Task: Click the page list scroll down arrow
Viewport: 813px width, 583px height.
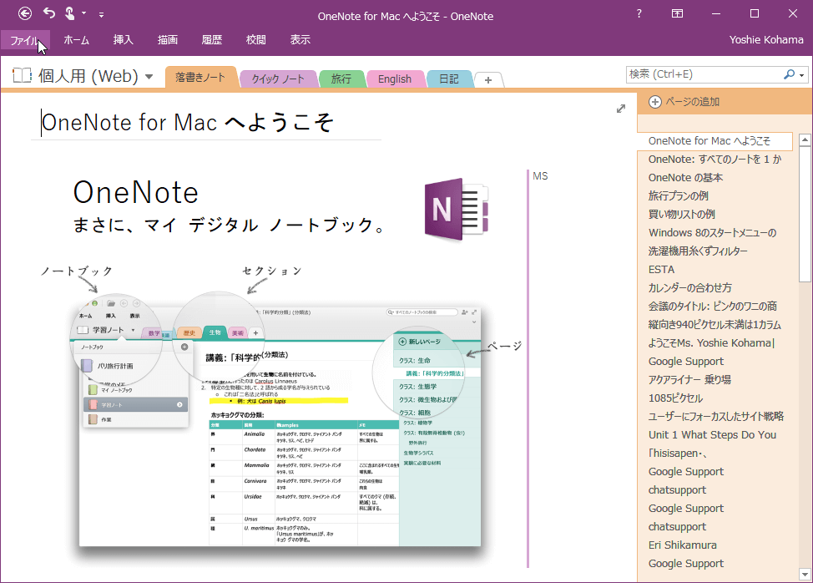Action: click(805, 574)
